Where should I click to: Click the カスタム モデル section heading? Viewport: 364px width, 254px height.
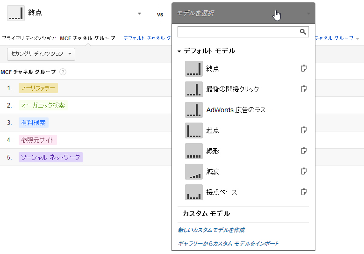[207, 214]
